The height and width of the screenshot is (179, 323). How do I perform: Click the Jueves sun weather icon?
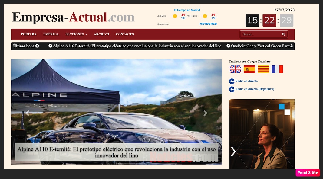tap(175, 16)
